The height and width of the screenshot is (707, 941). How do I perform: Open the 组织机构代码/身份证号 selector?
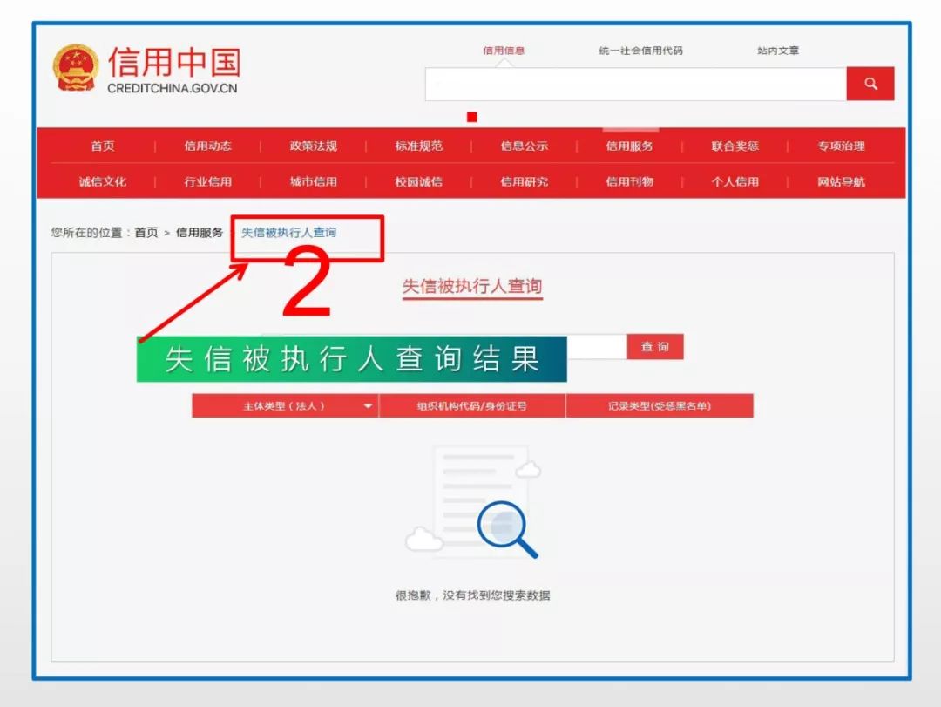click(x=474, y=405)
